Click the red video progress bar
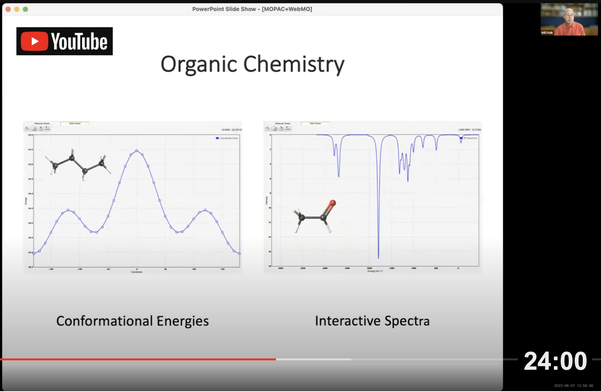Screen dimensions: 601x392 (x=138, y=359)
